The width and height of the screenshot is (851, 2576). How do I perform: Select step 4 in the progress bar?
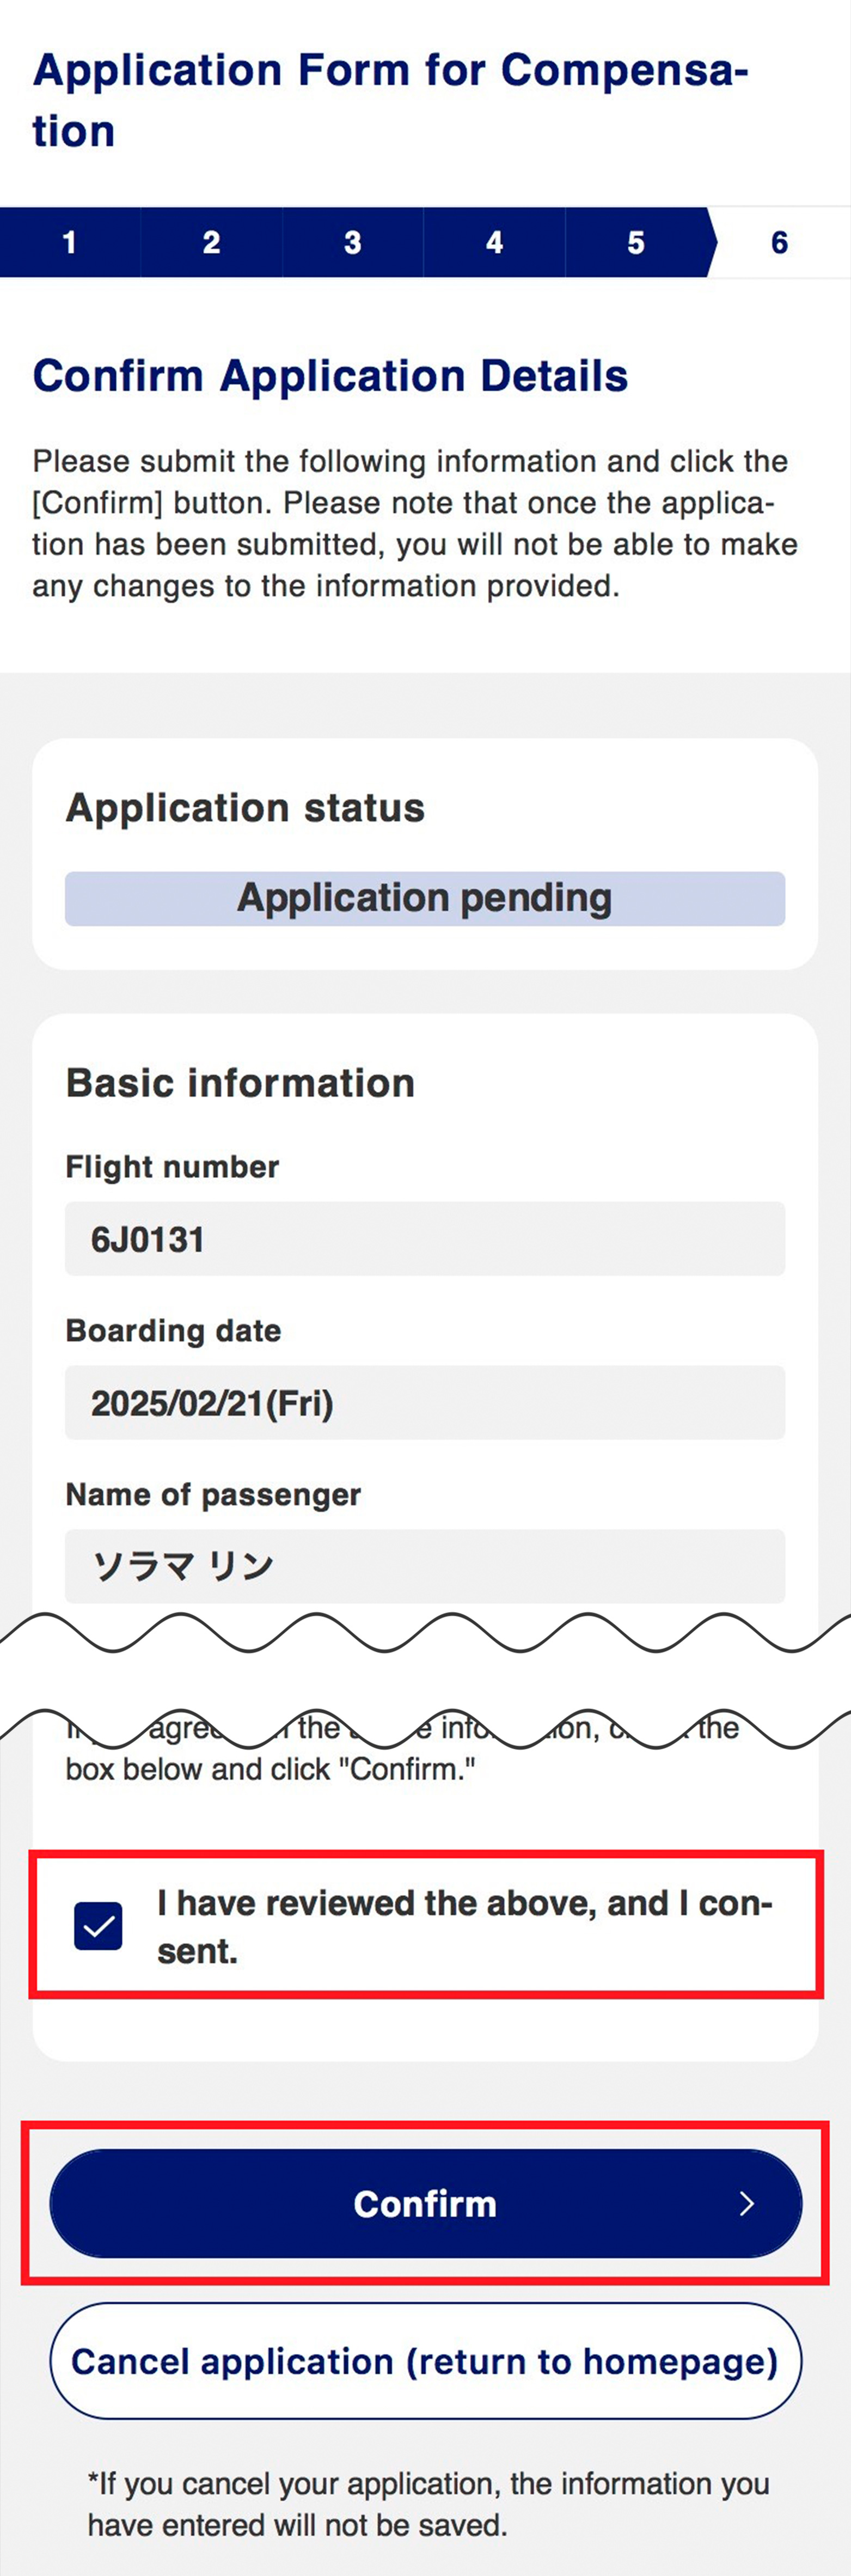tap(494, 242)
